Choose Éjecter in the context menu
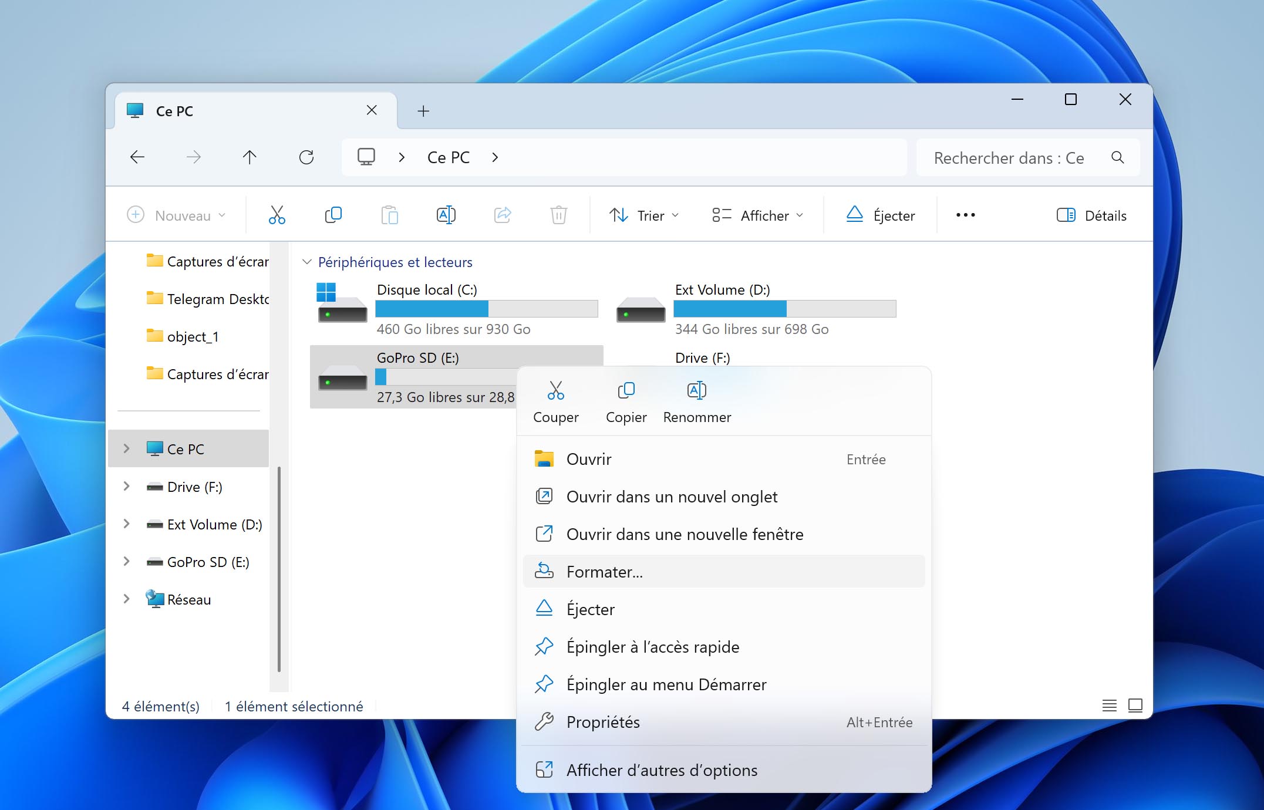This screenshot has width=1264, height=810. coord(723,609)
